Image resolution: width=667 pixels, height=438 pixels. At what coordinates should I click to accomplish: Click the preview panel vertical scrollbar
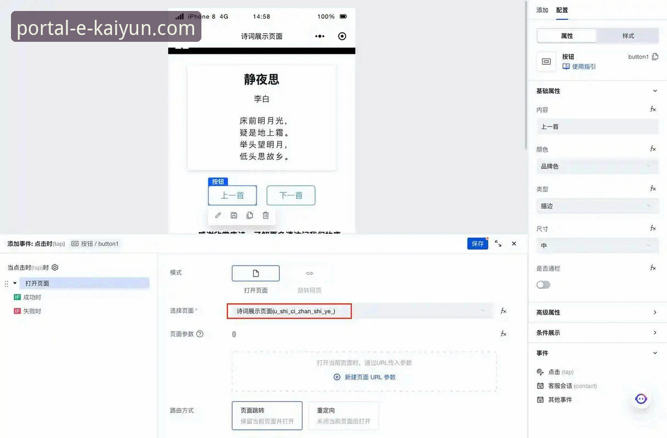pos(525,74)
